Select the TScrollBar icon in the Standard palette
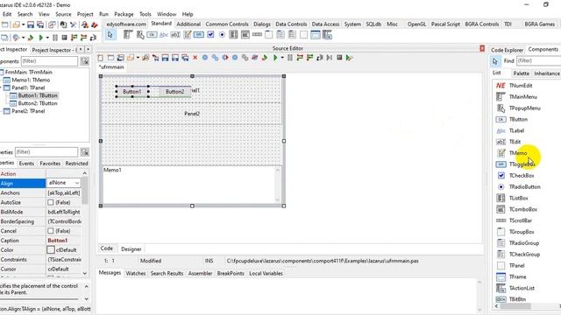The width and height of the screenshot is (561, 315). click(257, 35)
